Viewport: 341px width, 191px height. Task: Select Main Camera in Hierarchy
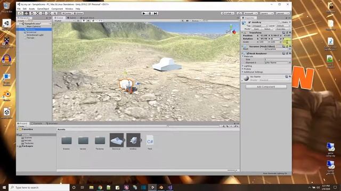point(34,27)
